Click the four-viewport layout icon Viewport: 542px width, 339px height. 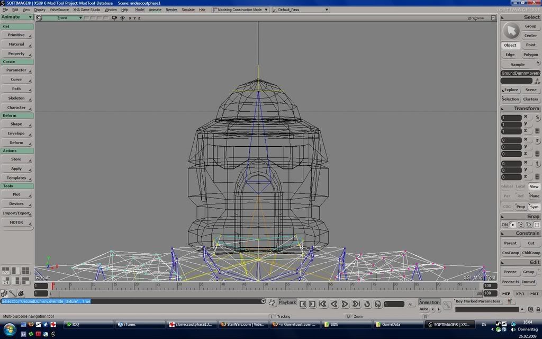(x=25, y=271)
